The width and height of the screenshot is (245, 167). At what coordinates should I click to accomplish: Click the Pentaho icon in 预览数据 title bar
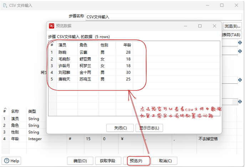click(x=52, y=26)
